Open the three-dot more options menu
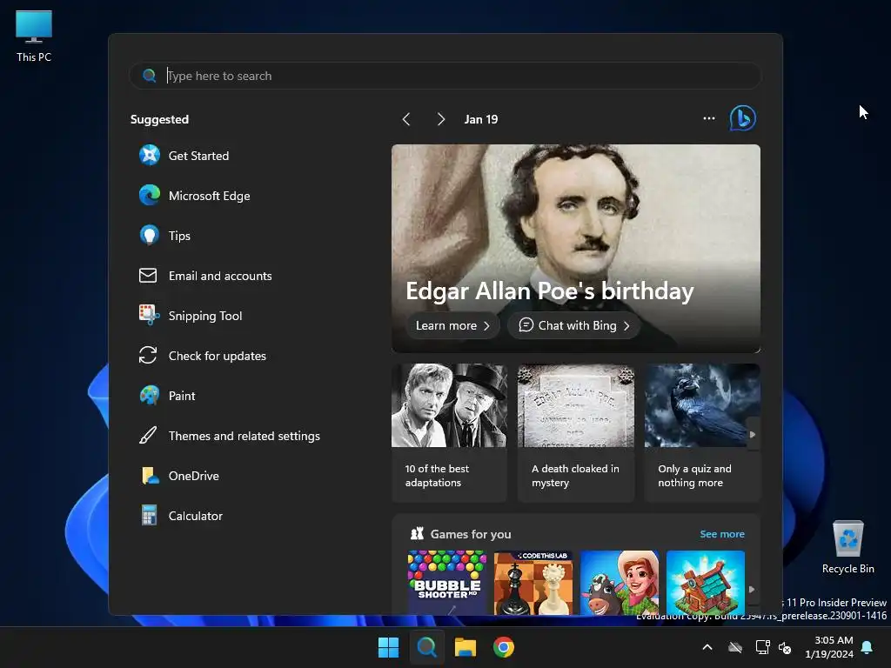Viewport: 891px width, 668px height. (708, 118)
